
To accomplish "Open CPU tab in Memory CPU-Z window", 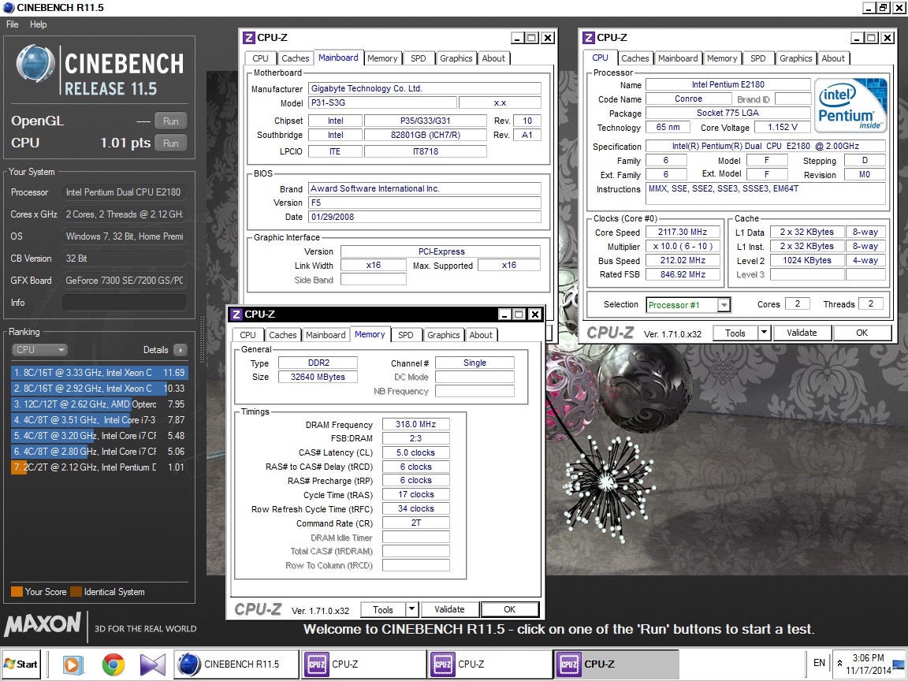I will click(247, 335).
